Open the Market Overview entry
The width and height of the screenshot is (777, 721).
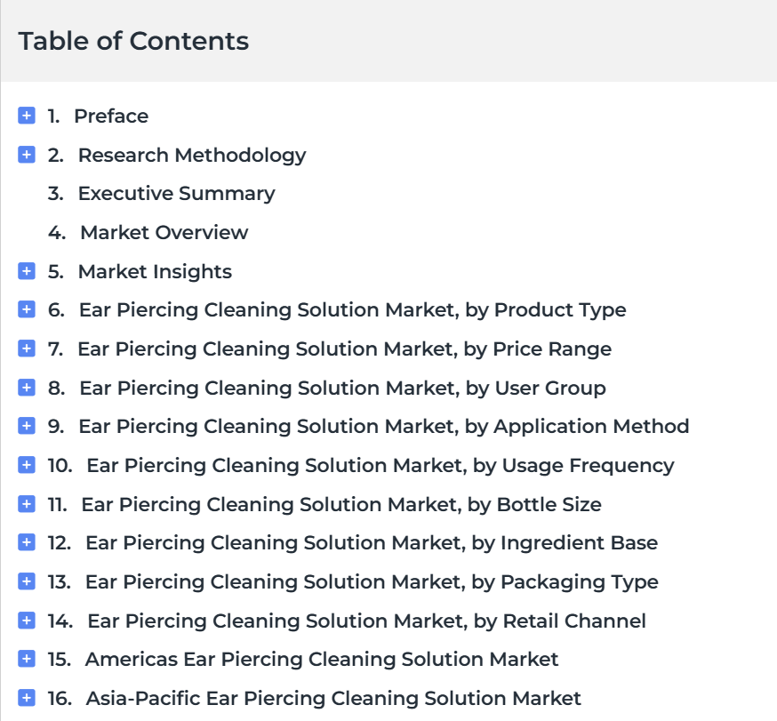coord(164,232)
